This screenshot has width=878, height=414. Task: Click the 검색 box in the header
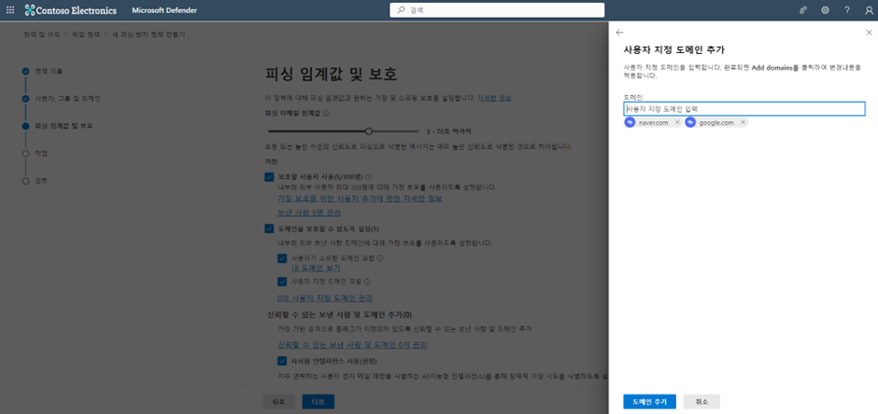[497, 10]
